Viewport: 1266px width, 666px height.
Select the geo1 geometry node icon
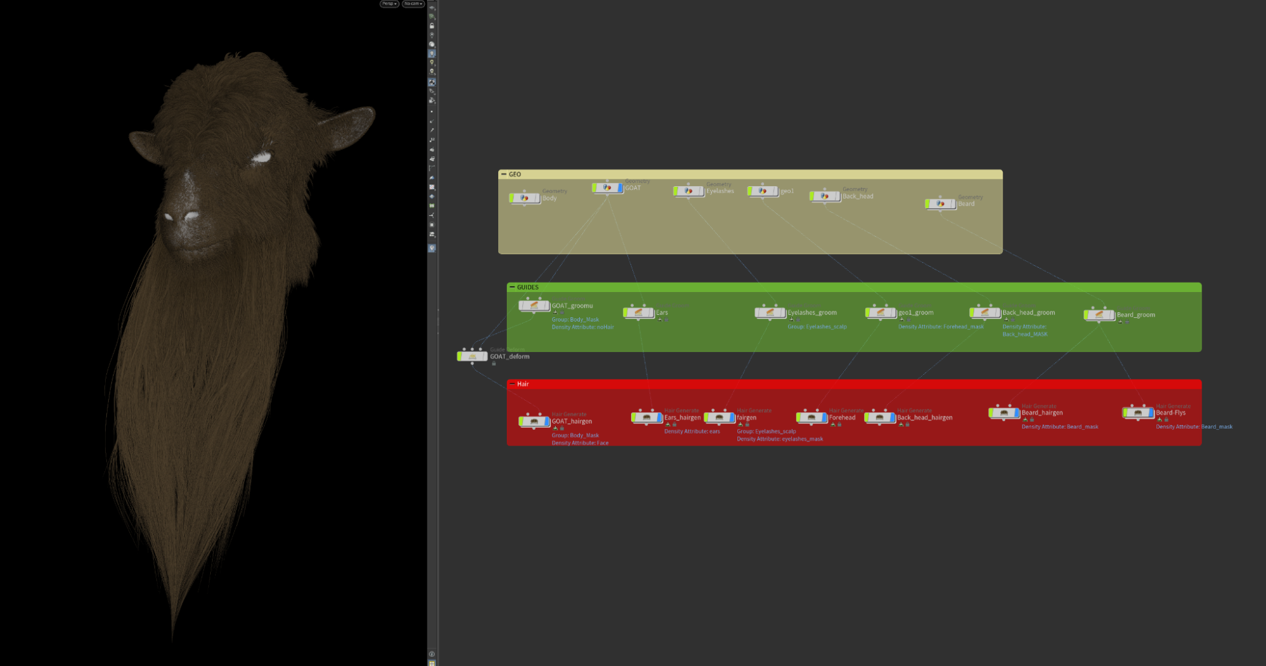pos(763,191)
